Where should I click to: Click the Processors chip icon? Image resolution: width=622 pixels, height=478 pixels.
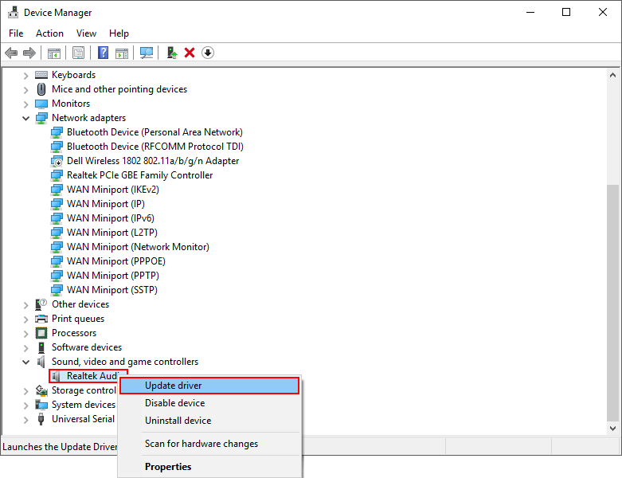pos(41,333)
